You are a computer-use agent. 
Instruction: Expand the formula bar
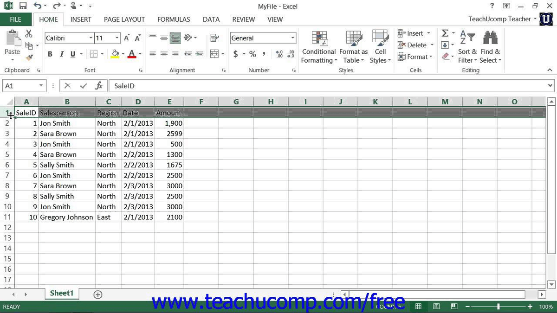point(551,86)
